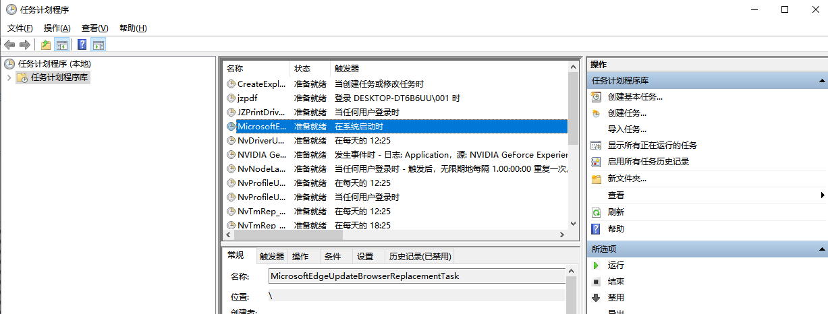The image size is (828, 314).
Task: Switch to the 常规 tab
Action: coord(236,255)
